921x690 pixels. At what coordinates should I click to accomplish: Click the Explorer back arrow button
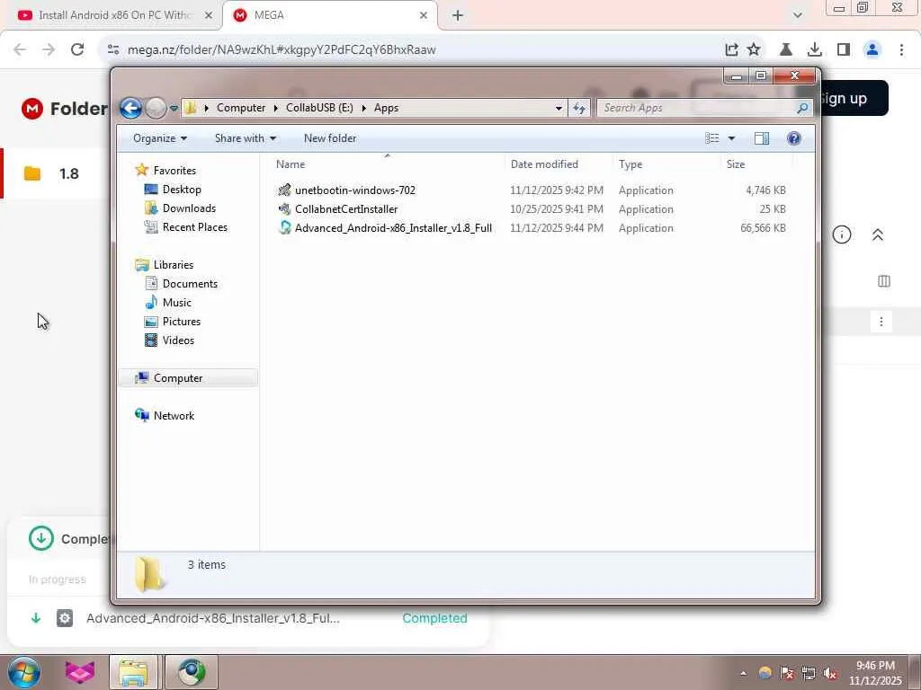click(x=130, y=108)
